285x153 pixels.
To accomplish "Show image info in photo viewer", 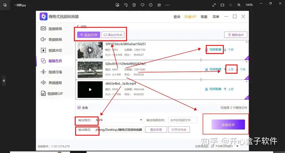I will pos(151,5).
